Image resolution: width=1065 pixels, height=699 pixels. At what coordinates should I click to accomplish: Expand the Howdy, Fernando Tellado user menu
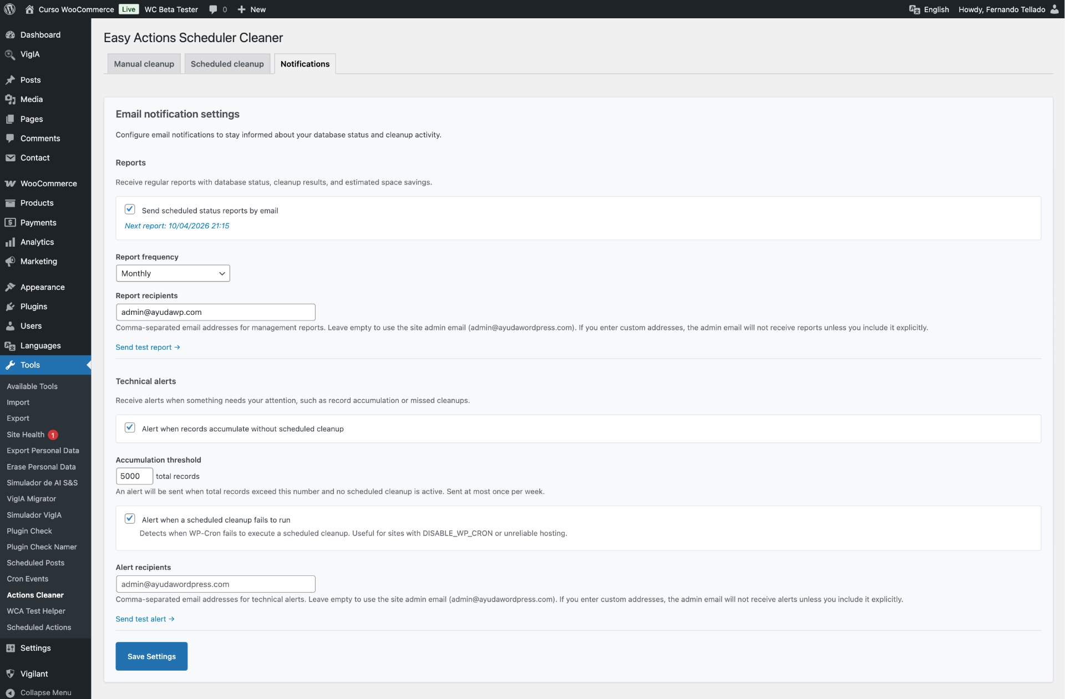click(x=1008, y=9)
